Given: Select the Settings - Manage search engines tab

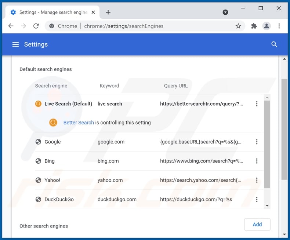Looking at the screenshot, I should (x=53, y=12).
